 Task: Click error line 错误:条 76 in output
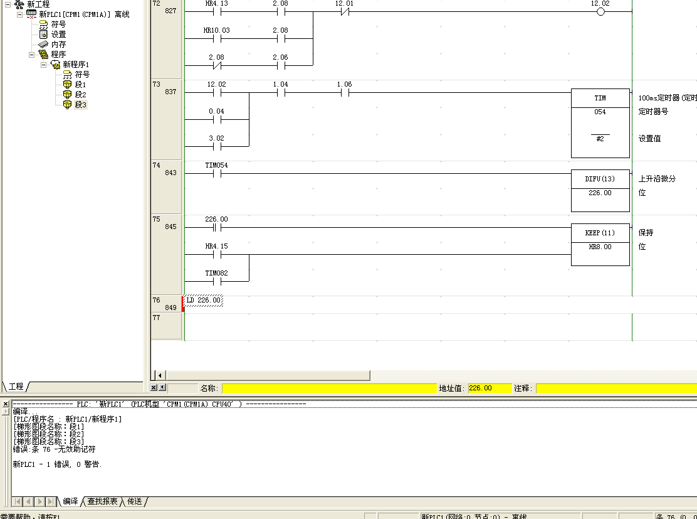point(55,449)
